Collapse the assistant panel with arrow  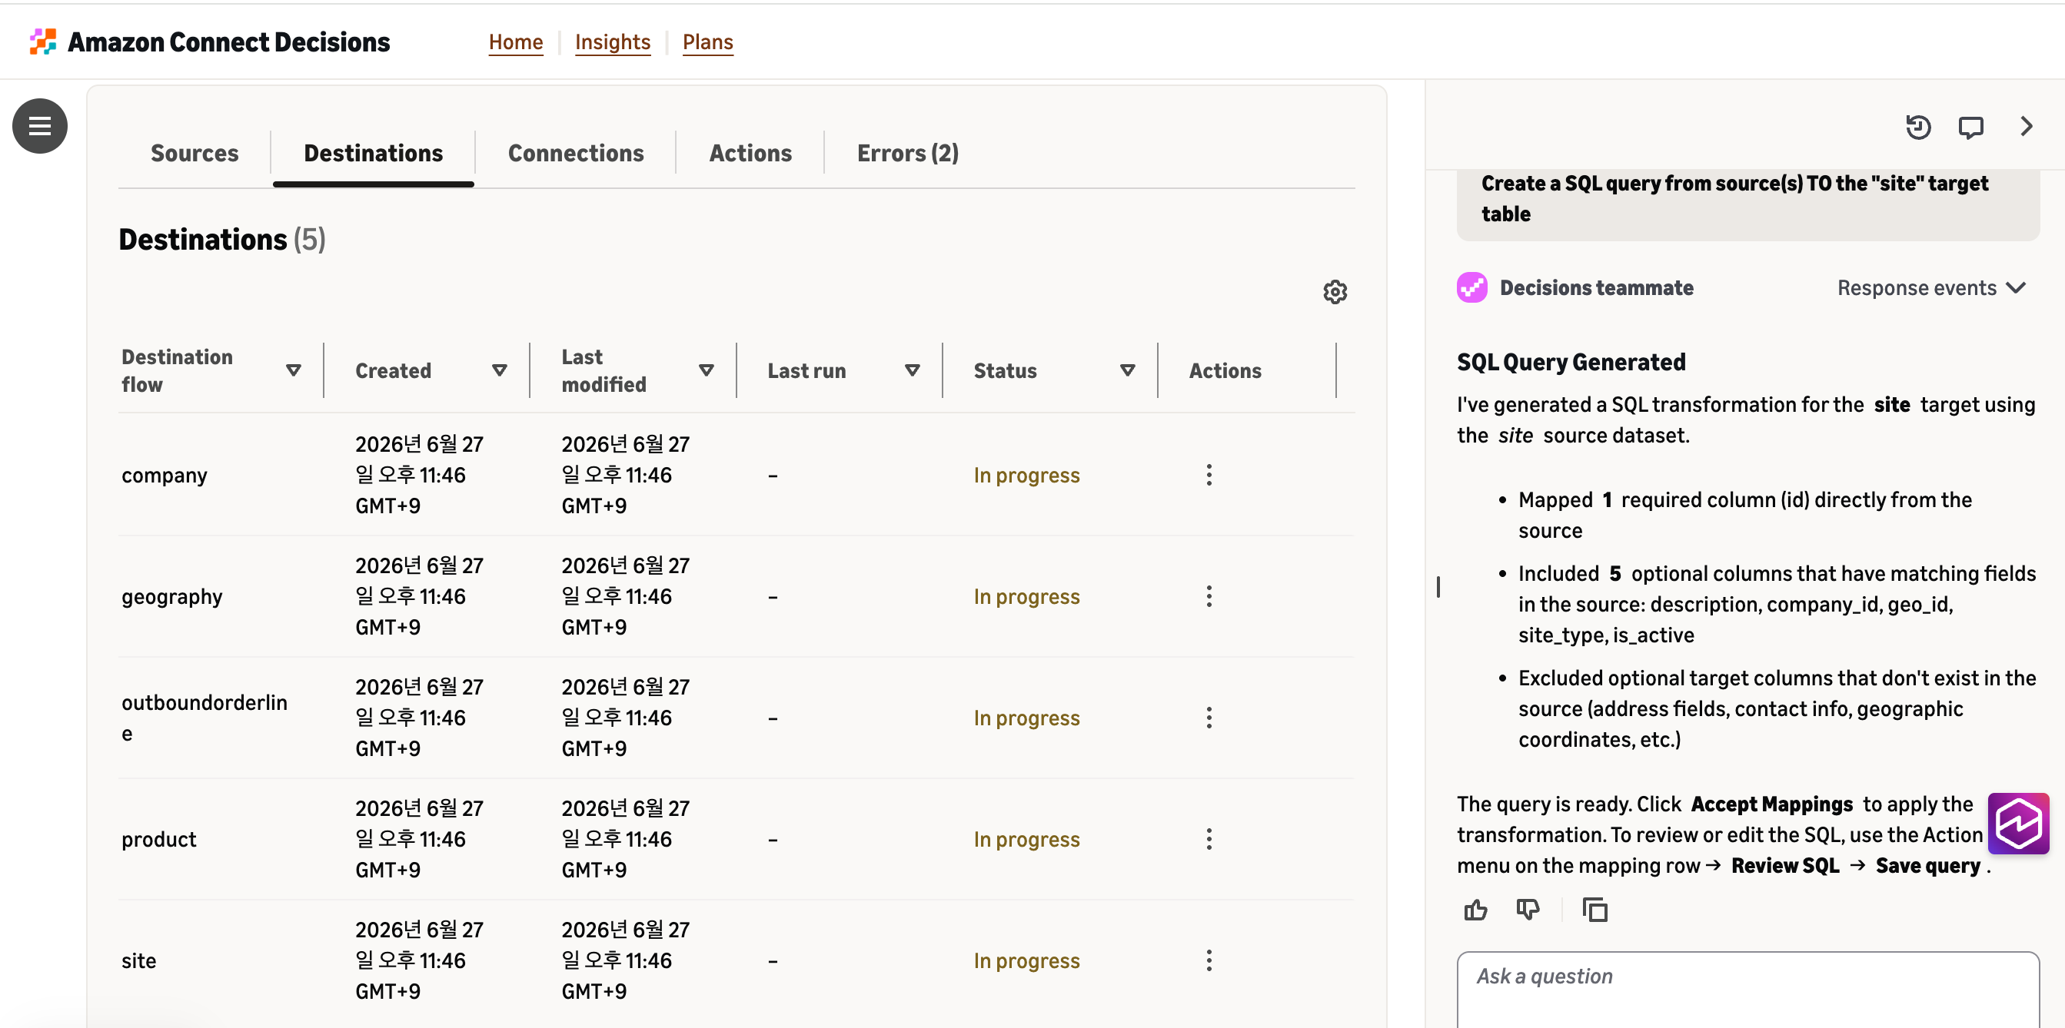(2027, 127)
